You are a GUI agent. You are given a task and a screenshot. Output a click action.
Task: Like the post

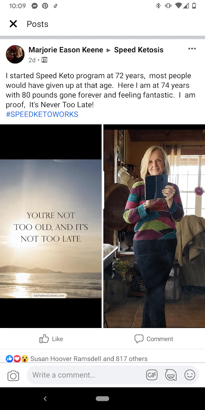click(51, 339)
